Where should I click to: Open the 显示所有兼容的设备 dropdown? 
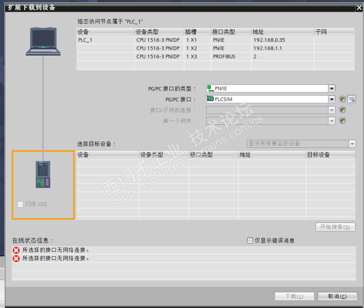tap(352, 144)
